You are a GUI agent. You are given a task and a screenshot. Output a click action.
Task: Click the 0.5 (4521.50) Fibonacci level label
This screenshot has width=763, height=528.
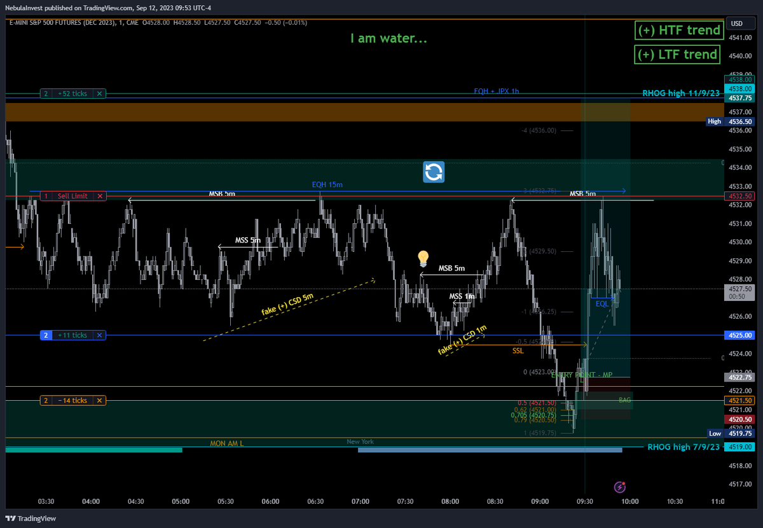pyautogui.click(x=537, y=403)
